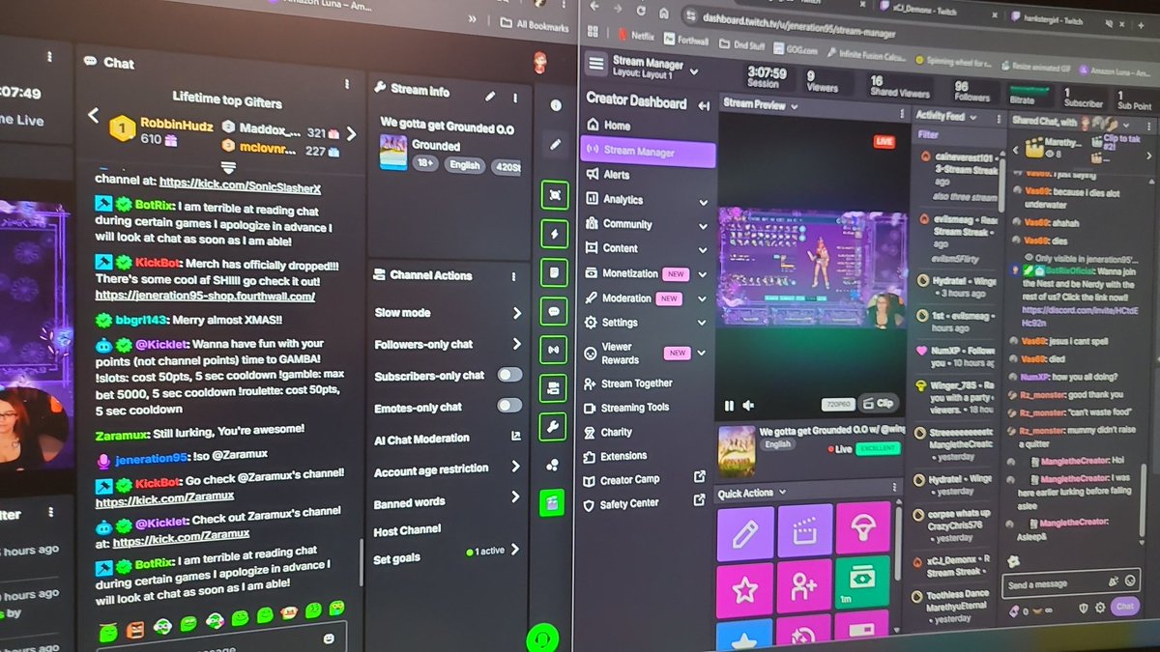Click the clapperboard clip Quick Action tile

(804, 530)
